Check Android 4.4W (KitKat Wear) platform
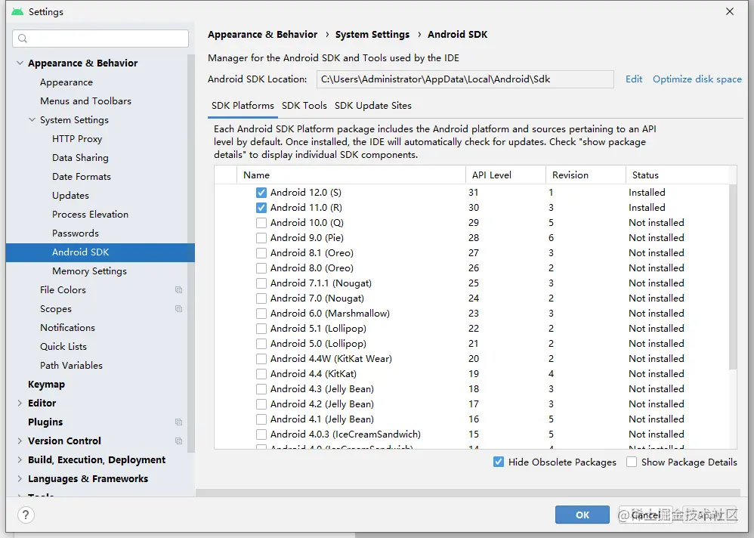This screenshot has height=538, width=754. click(x=261, y=359)
